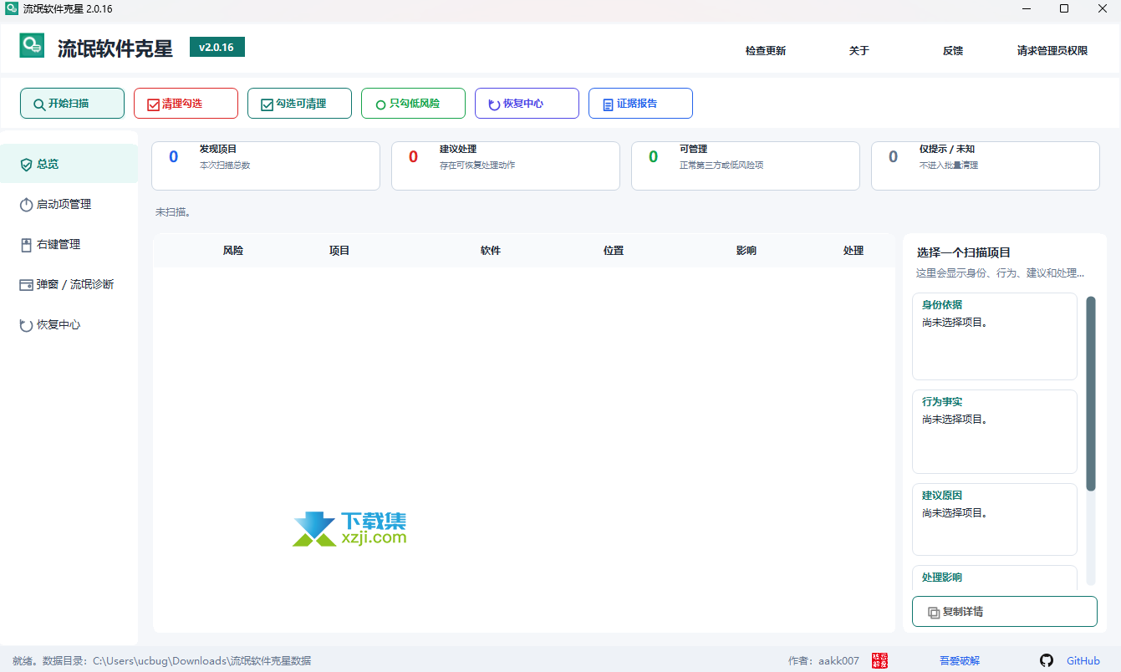Click the GitHub logo icon
1121x672 pixels.
click(x=1047, y=660)
